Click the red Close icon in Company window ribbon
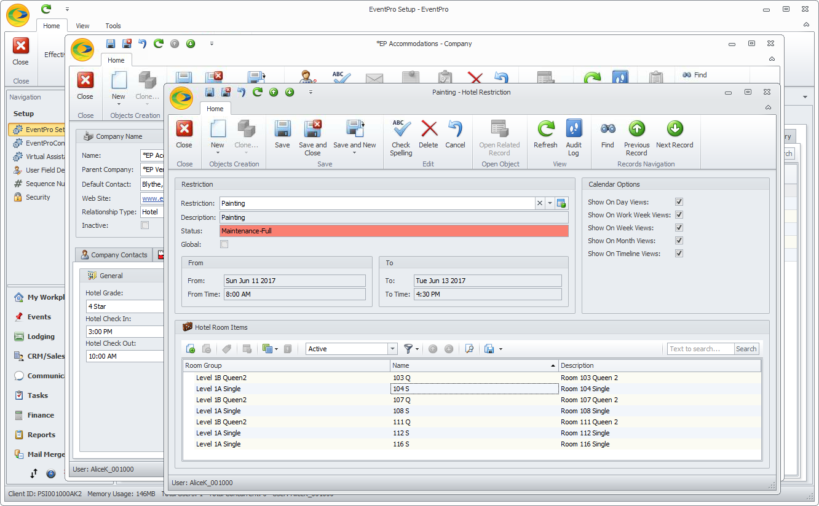819x506 pixels. click(85, 80)
